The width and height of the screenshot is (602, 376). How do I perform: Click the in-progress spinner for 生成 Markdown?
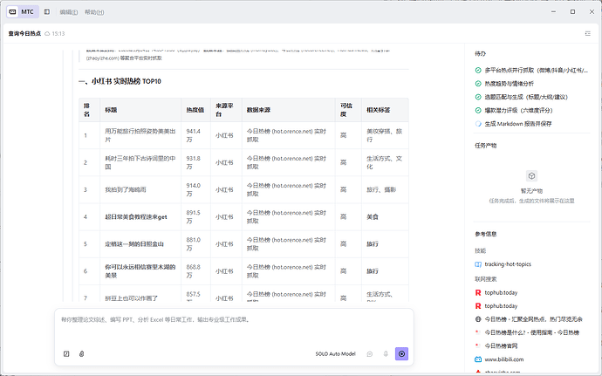[x=478, y=124]
